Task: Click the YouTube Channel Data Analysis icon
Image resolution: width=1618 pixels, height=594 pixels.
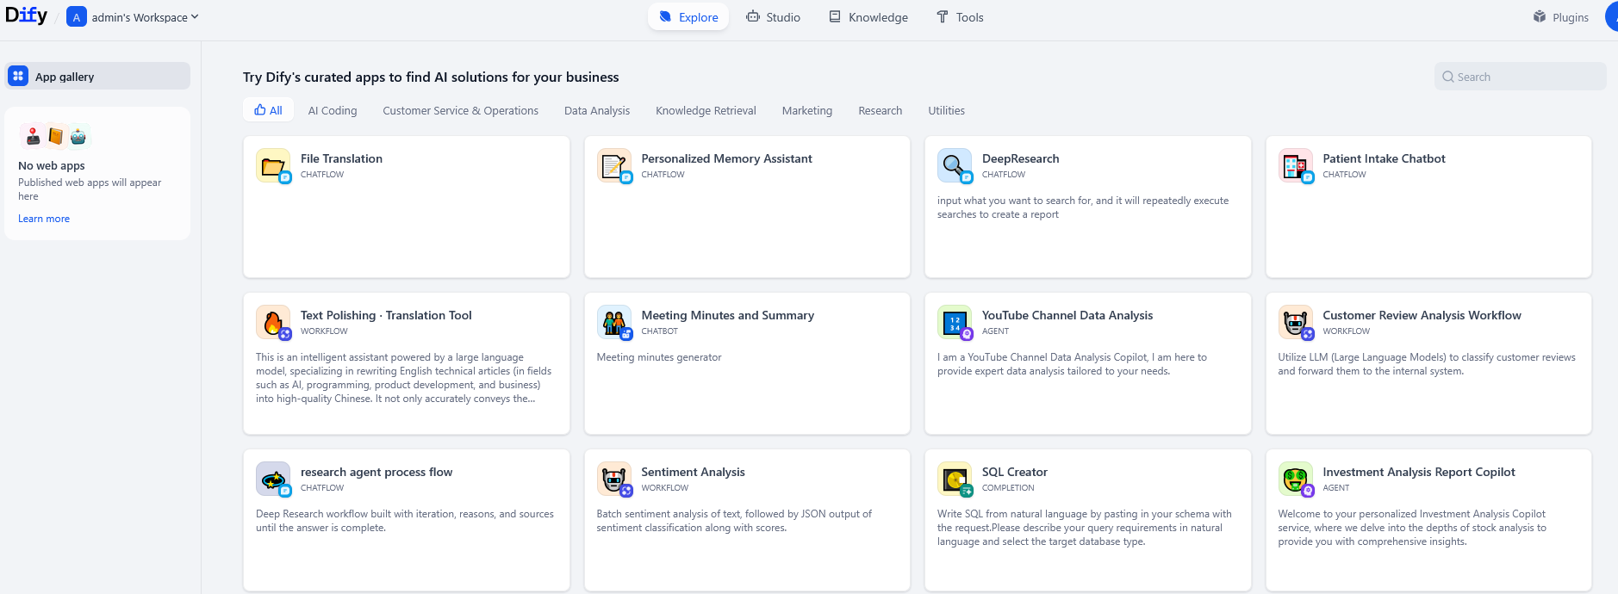Action: pyautogui.click(x=954, y=322)
